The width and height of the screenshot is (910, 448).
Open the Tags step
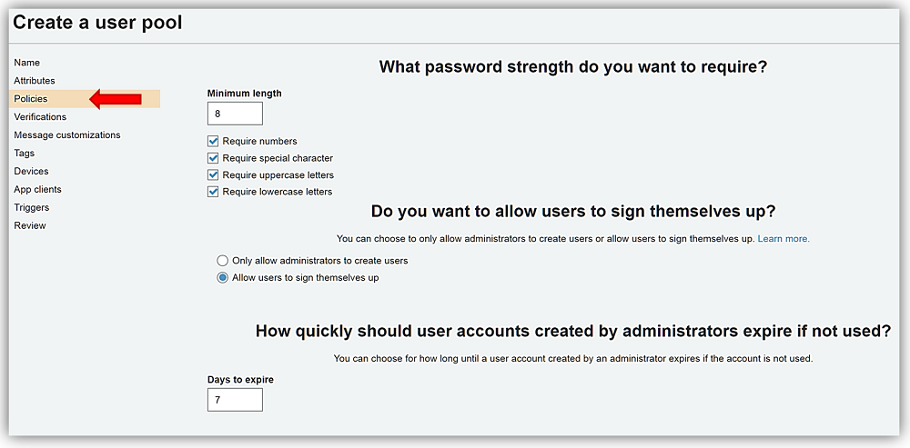click(x=25, y=154)
